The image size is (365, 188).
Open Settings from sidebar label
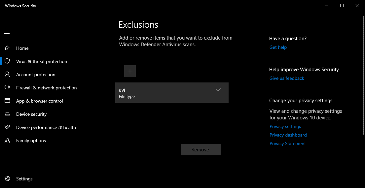[x=24, y=179]
